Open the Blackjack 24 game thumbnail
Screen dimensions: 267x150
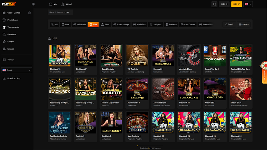coord(215,123)
